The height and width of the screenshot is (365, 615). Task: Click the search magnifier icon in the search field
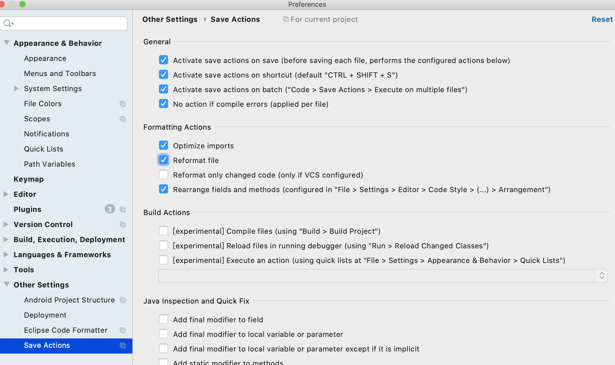pos(8,23)
